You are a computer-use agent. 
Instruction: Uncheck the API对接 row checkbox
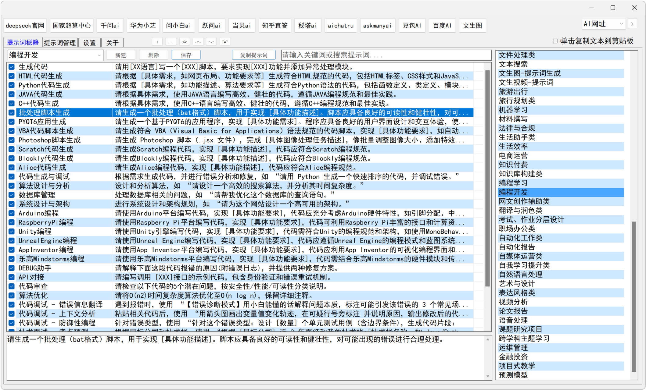pos(12,277)
